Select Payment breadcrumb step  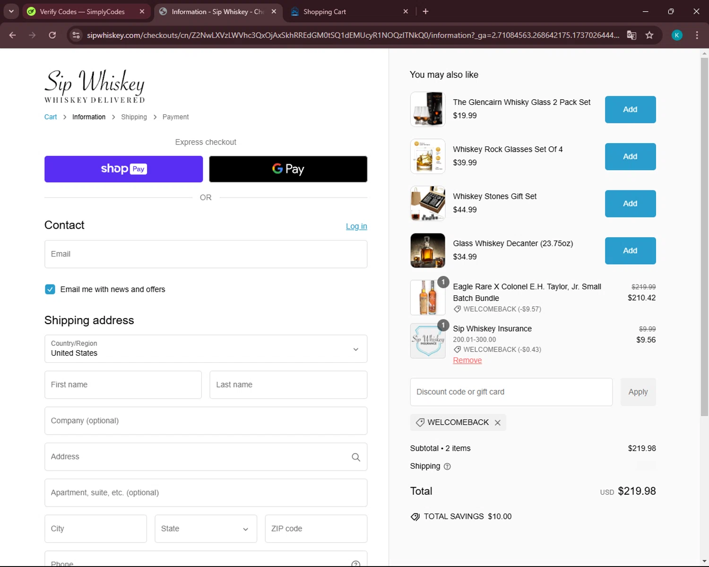[x=175, y=117]
